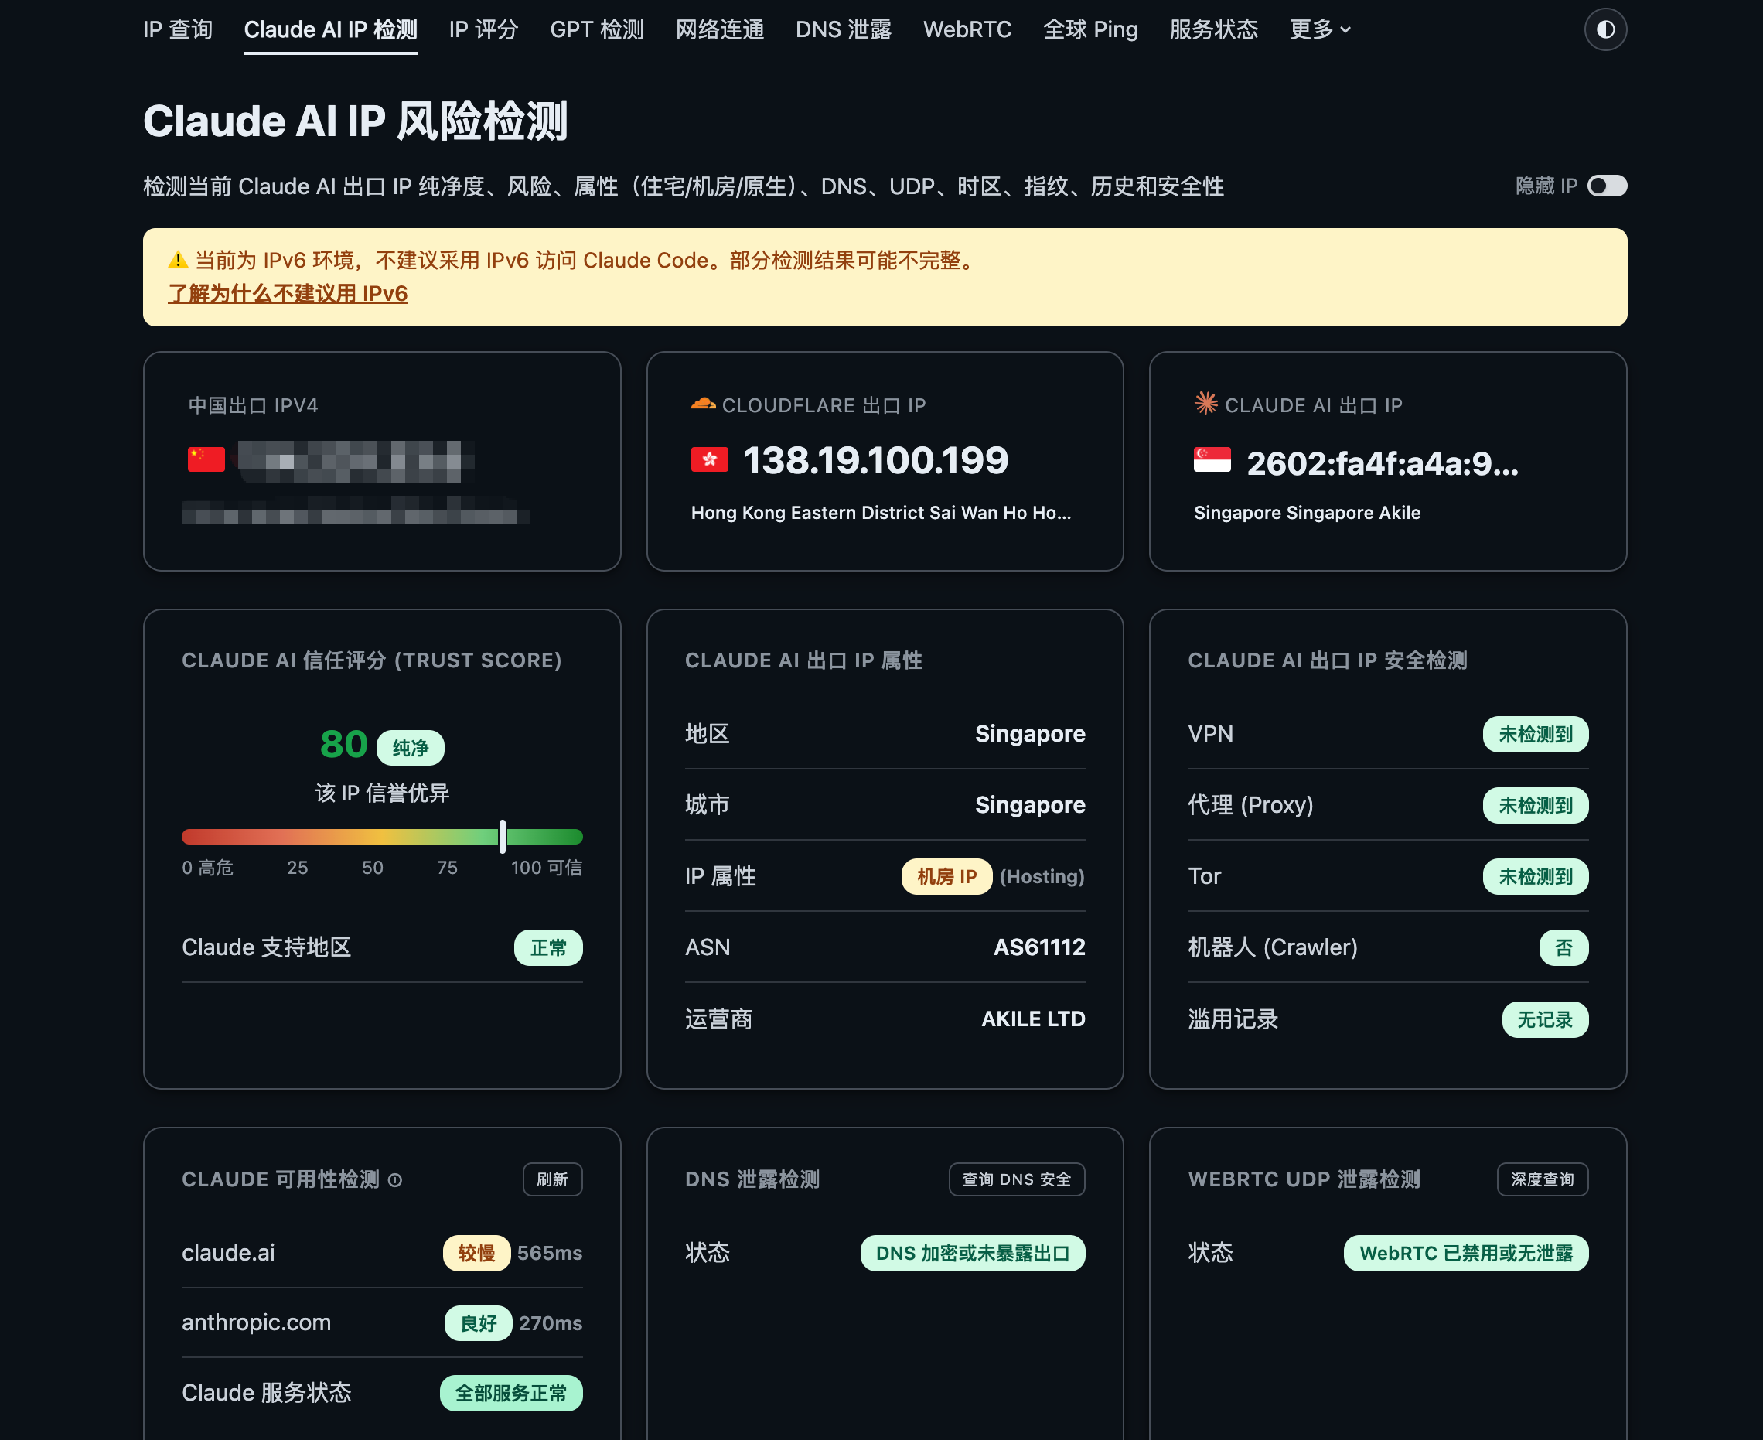The image size is (1763, 1440).
Task: Open the IP 查询 tab
Action: [178, 30]
